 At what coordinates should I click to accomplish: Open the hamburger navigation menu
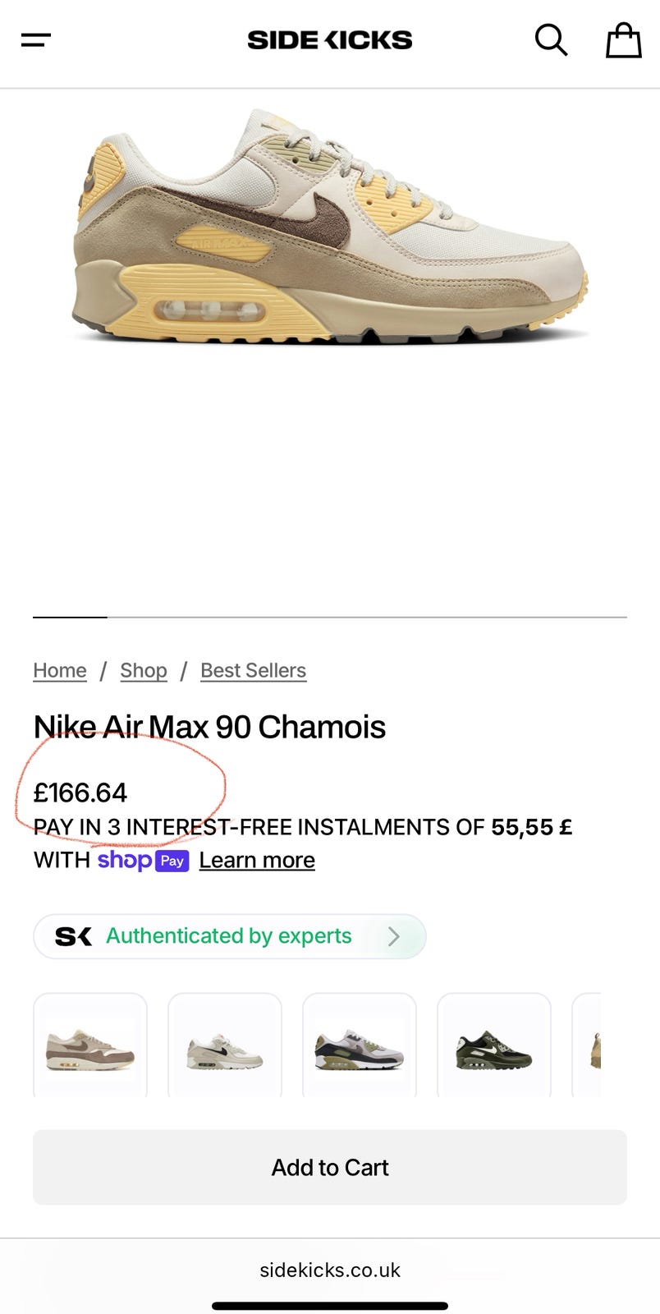pyautogui.click(x=36, y=39)
